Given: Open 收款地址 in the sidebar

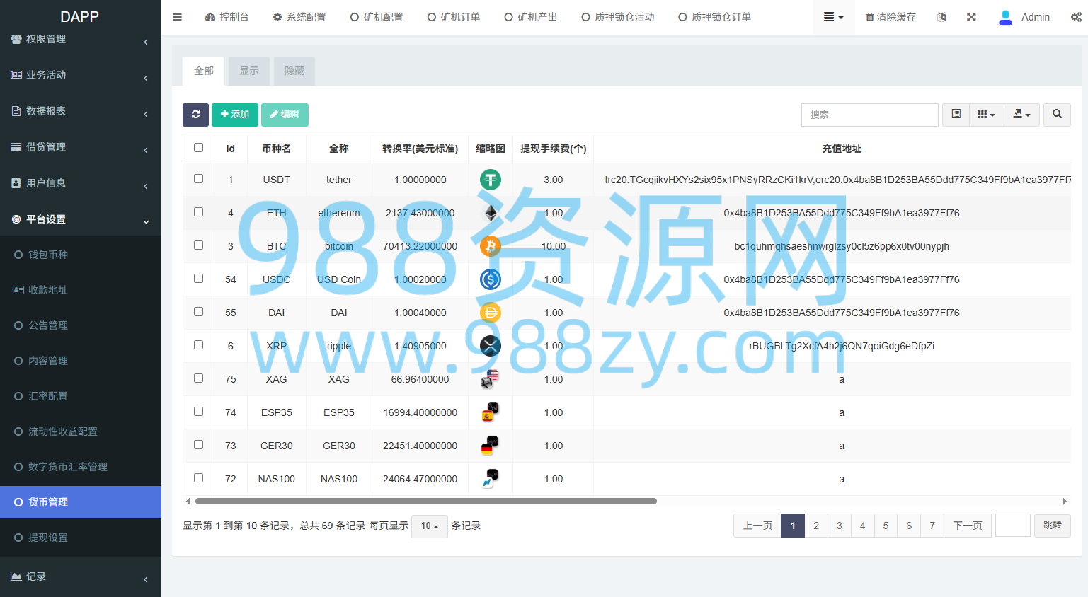Looking at the screenshot, I should [81, 290].
